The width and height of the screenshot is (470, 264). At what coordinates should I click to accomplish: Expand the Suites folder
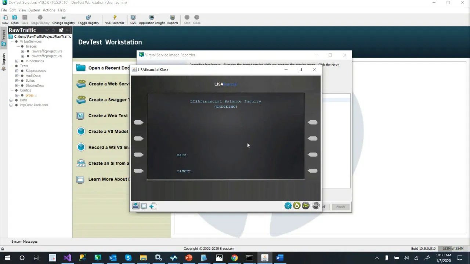pos(17,81)
